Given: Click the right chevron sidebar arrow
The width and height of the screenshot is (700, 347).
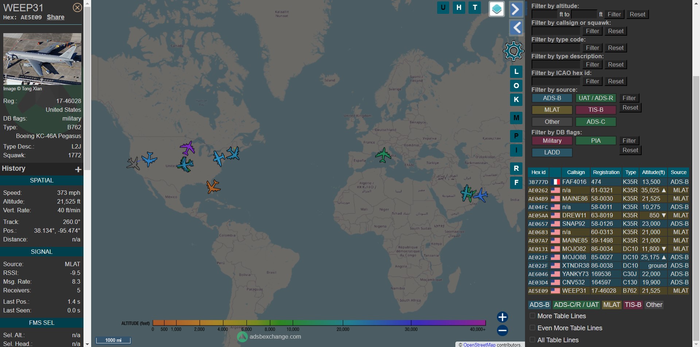Looking at the screenshot, I should [516, 9].
